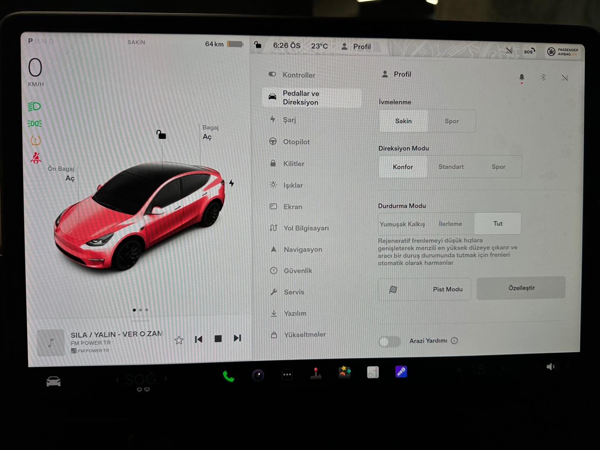Open Bluetooth settings icon
The image size is (600, 450).
[543, 77]
